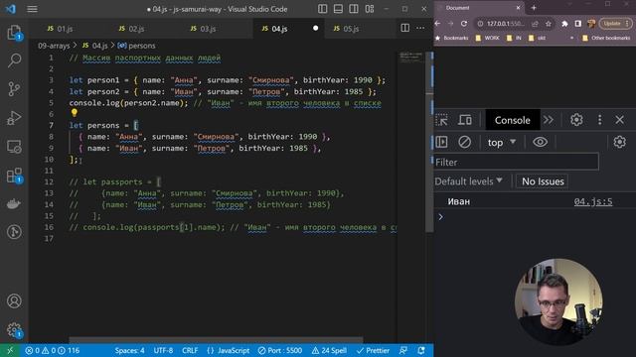This screenshot has width=636, height=357.
Task: Toggle the bottom panel layout icon
Action: (338, 9)
